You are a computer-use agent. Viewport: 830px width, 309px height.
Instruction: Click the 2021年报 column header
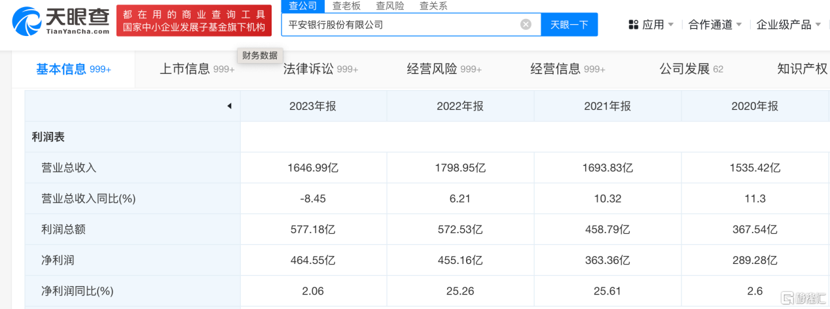[x=607, y=106]
